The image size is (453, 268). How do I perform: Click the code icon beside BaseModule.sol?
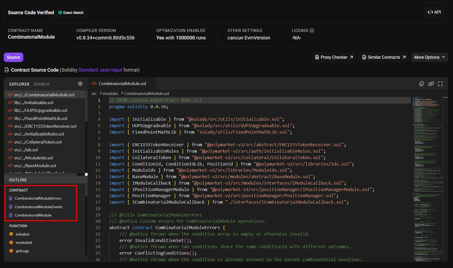coord(10,166)
